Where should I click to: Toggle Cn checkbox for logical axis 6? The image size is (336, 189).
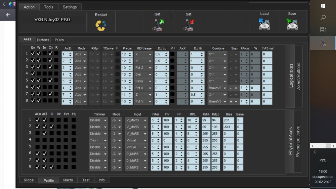coord(50,87)
